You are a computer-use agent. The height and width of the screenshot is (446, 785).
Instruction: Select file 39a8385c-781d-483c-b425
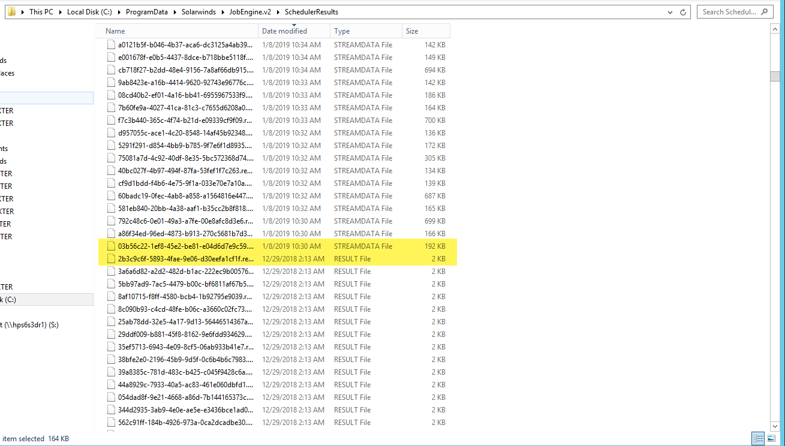186,372
